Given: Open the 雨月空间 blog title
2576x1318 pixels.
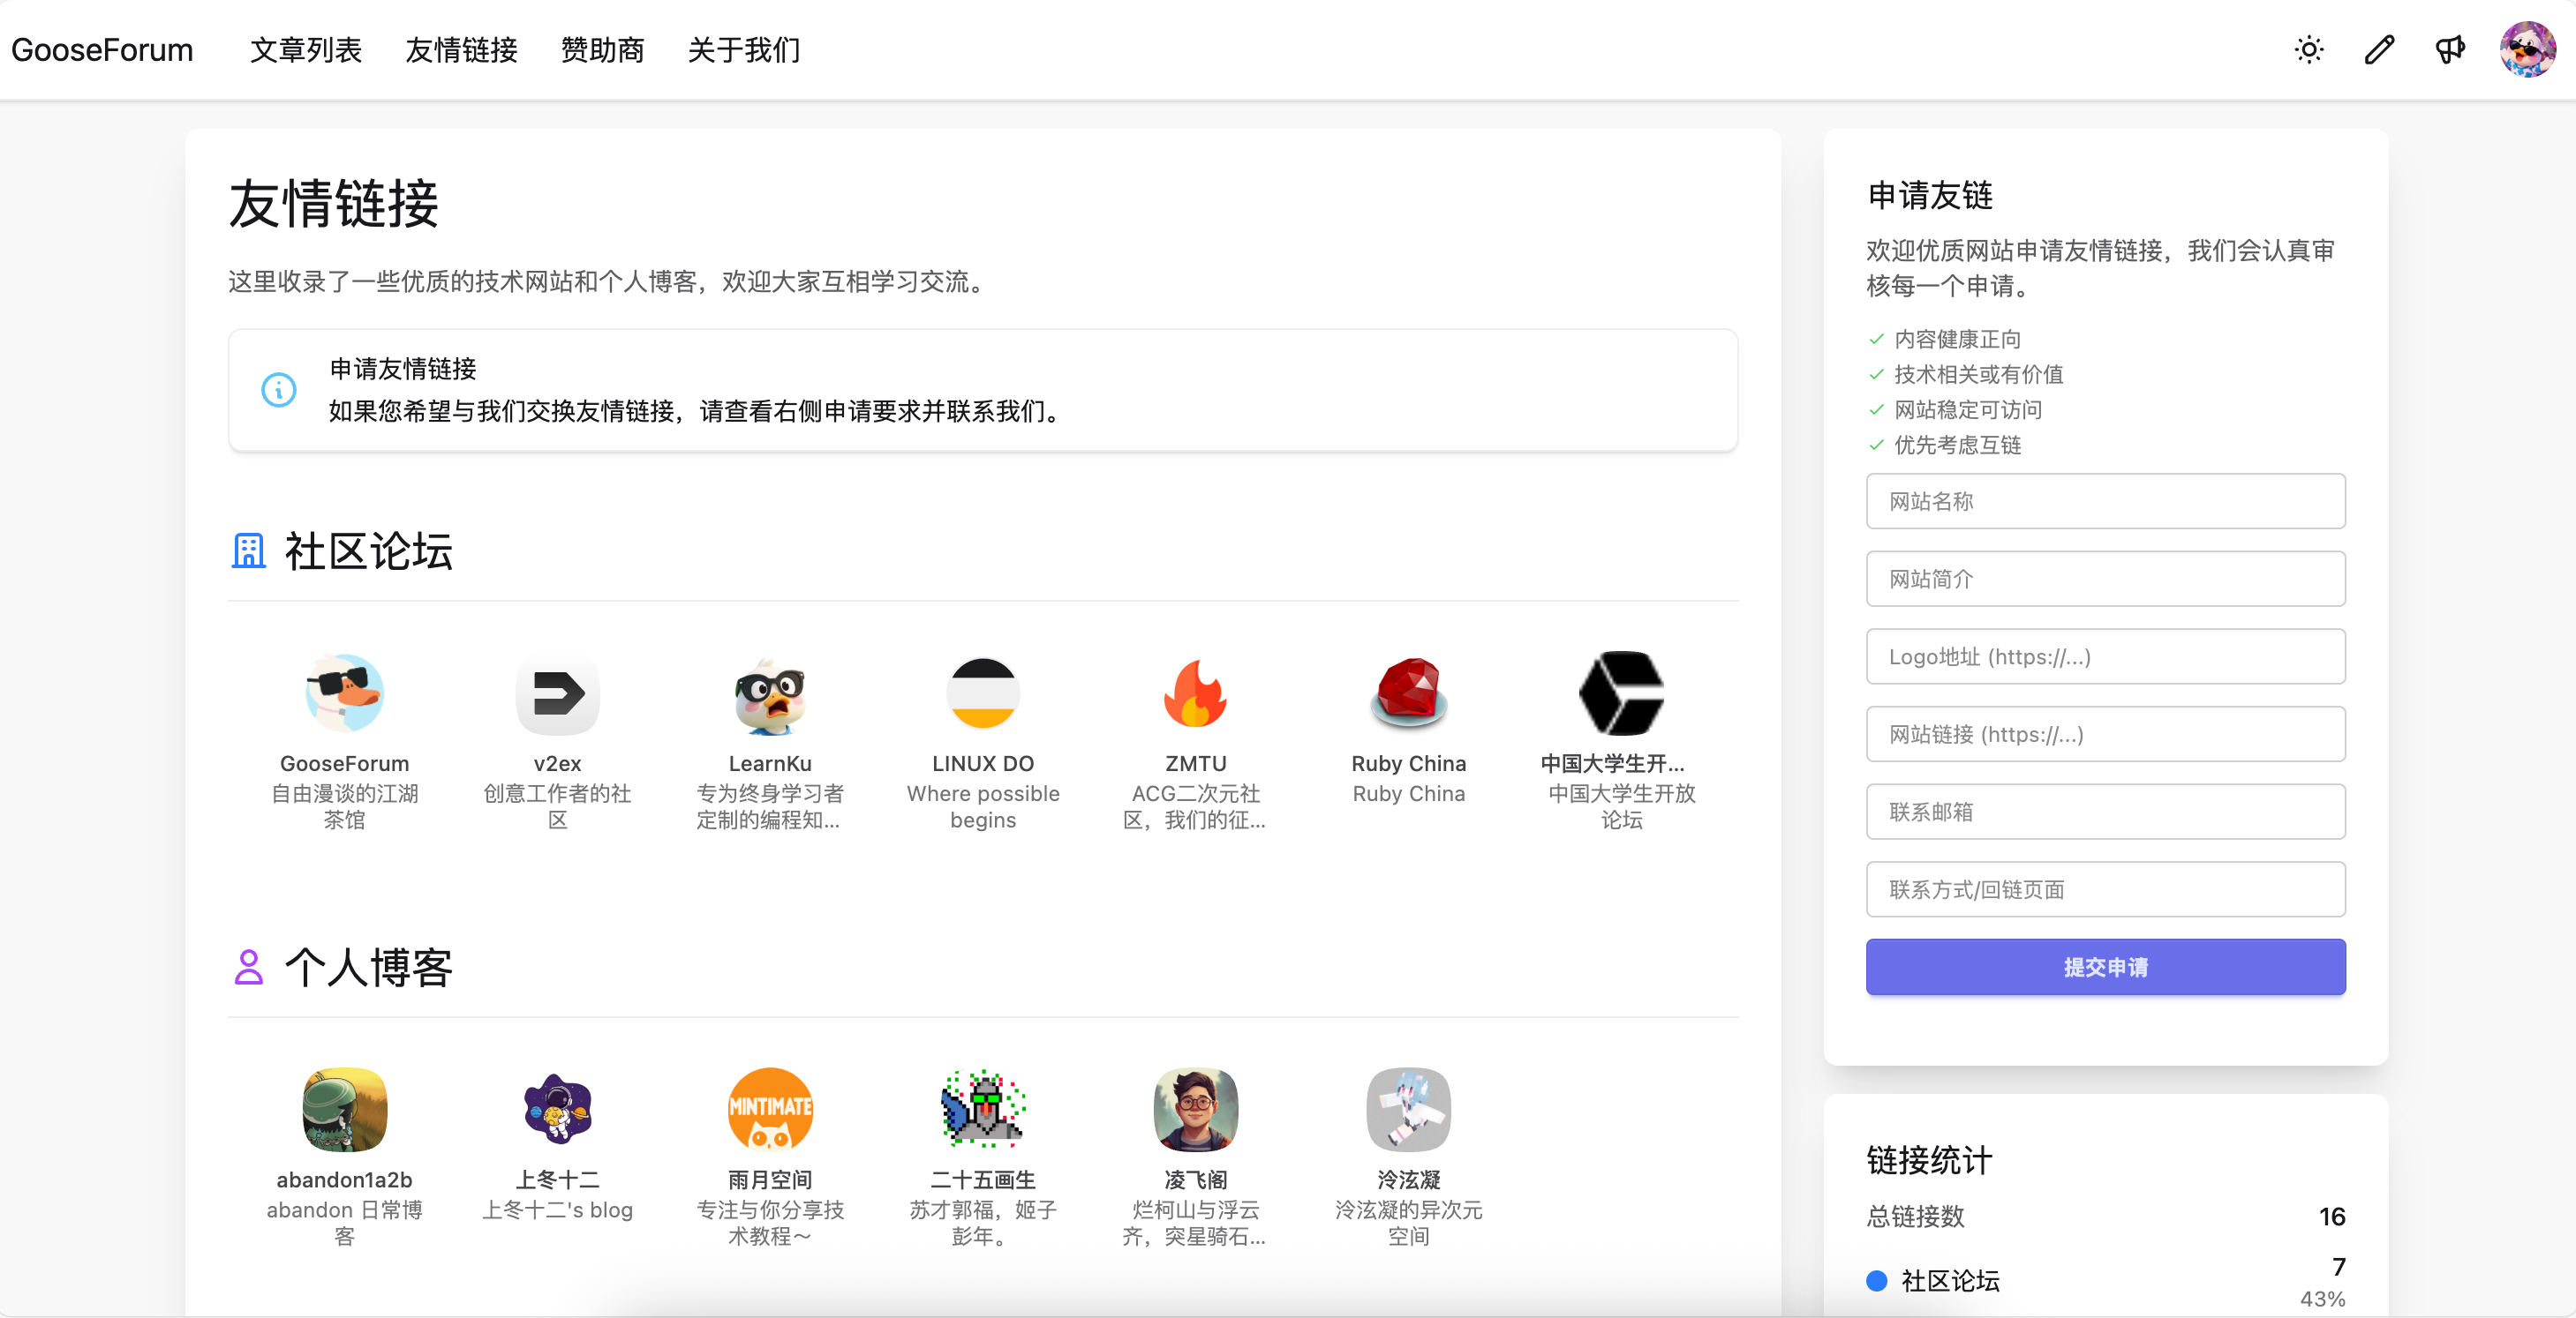Looking at the screenshot, I should (770, 1180).
